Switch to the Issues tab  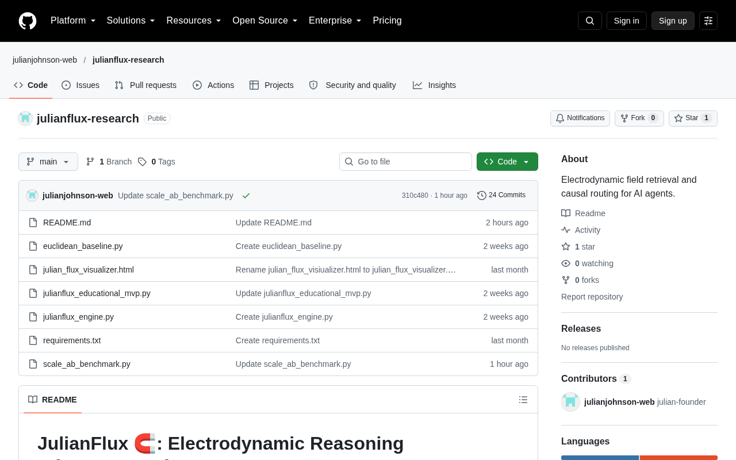pos(80,85)
